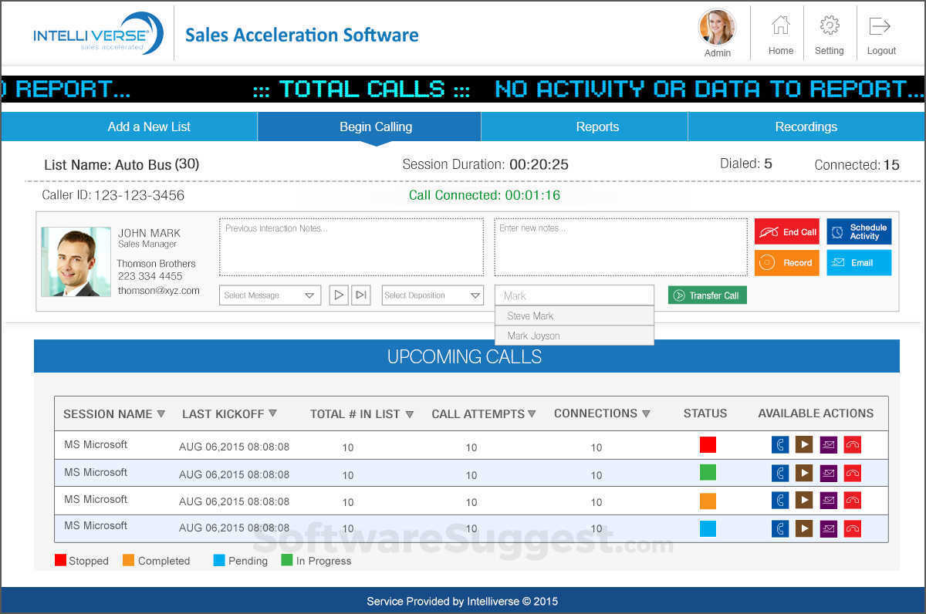Open the Setting gear icon

point(829,26)
